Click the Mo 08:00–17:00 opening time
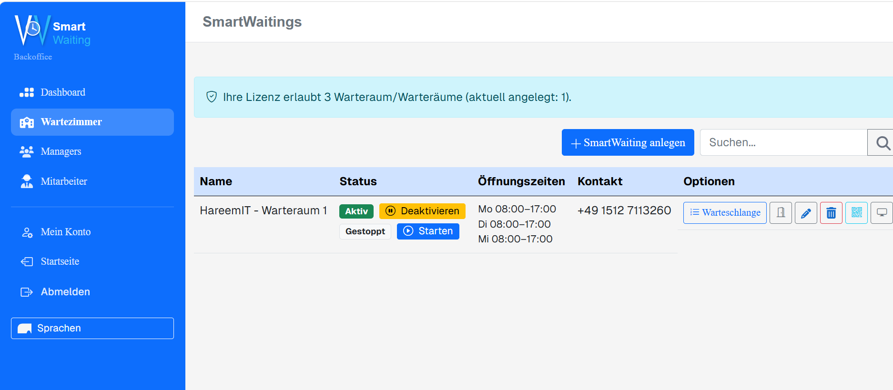 click(517, 209)
